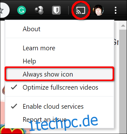Click the molecule-shaped extension icon
Image resolution: width=127 pixels, height=134 pixels.
tap(39, 10)
